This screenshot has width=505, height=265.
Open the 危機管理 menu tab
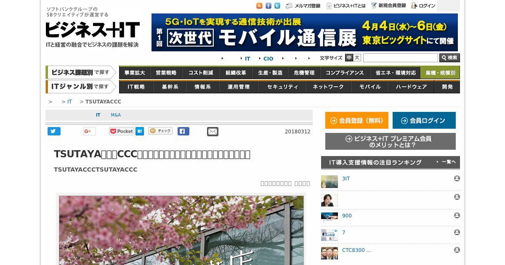tap(304, 72)
